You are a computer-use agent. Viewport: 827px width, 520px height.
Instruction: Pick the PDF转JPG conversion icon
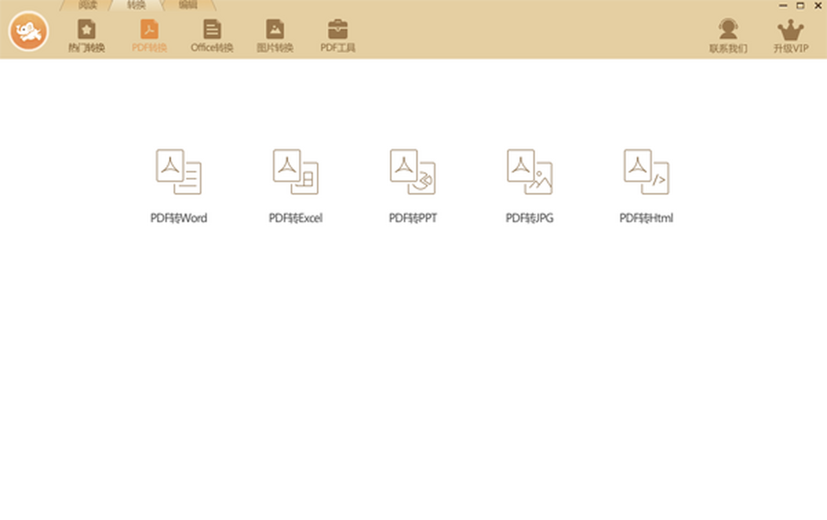click(529, 172)
